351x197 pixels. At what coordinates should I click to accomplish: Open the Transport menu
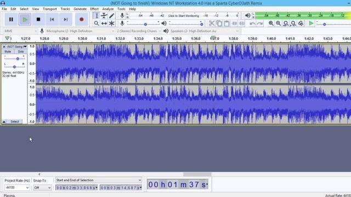coord(50,9)
